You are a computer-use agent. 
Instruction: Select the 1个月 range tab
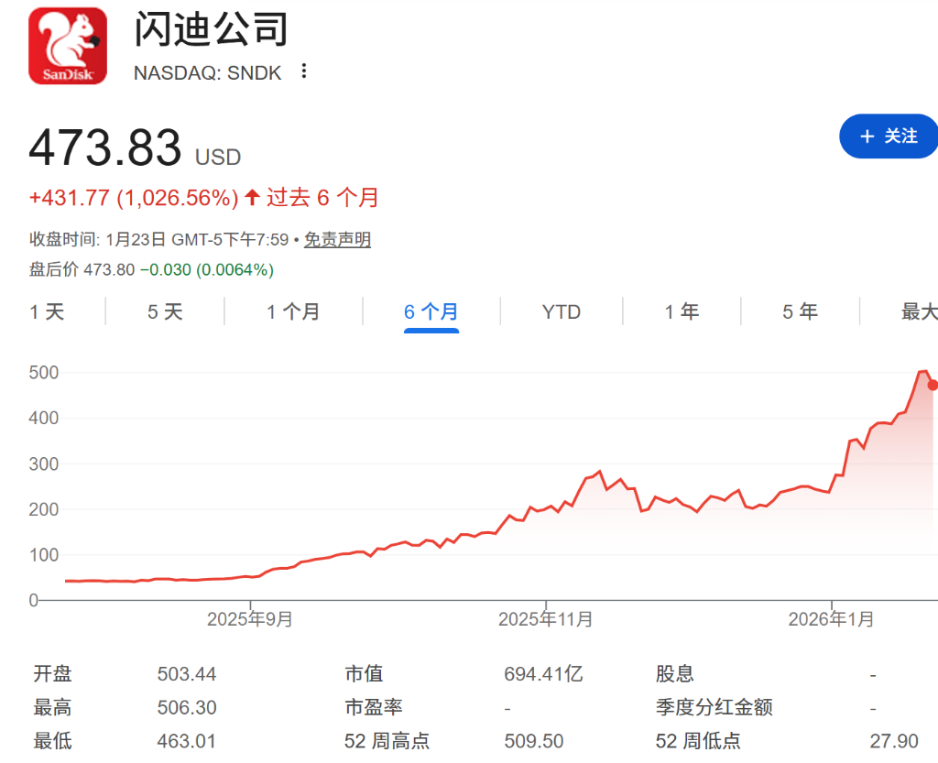click(291, 311)
